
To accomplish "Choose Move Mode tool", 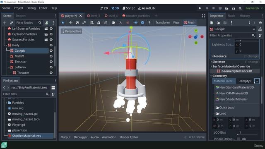I will pos(71,23).
